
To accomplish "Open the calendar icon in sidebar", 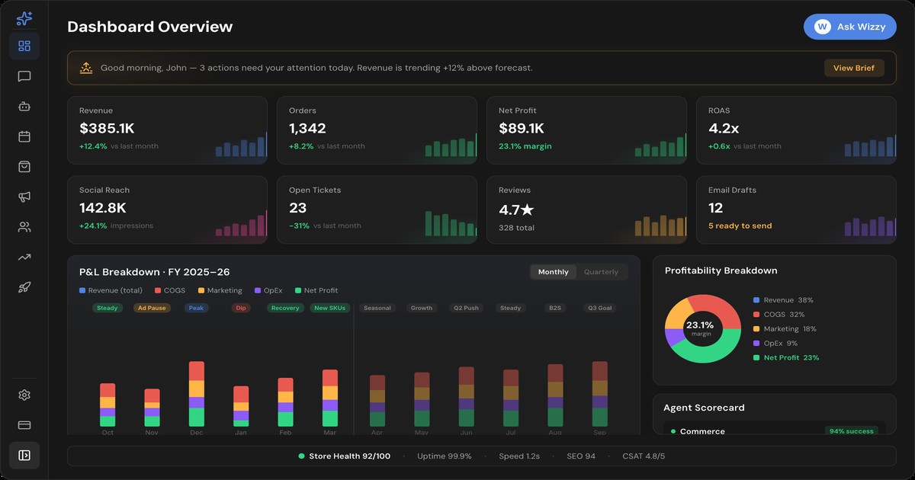I will pyautogui.click(x=24, y=136).
